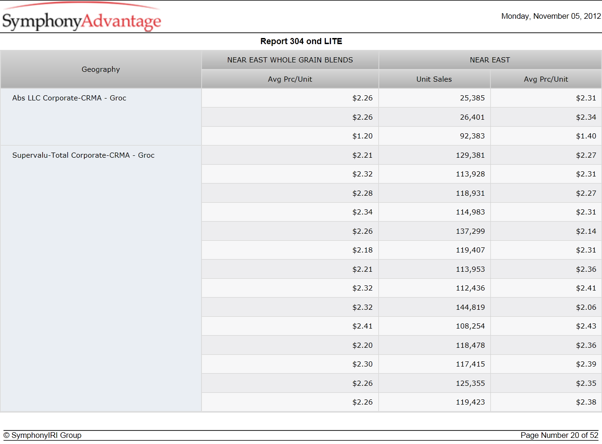Click unit sales value 125,355
The height and width of the screenshot is (444, 602).
470,383
